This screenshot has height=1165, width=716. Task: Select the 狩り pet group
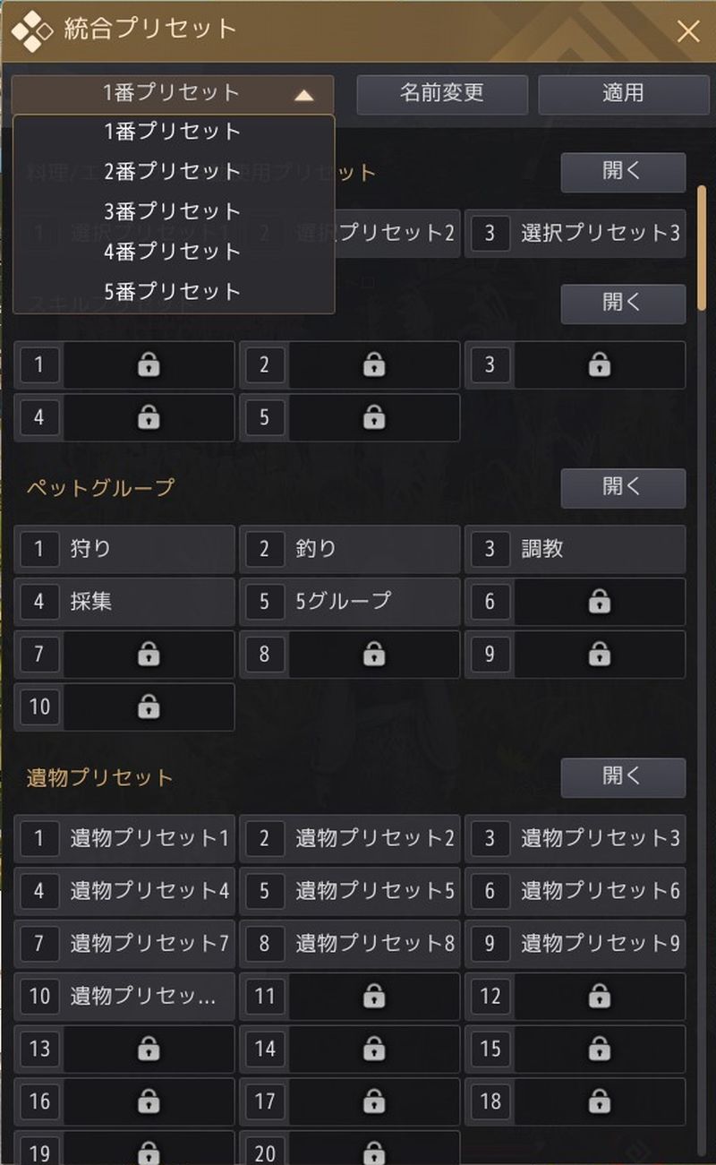pyautogui.click(x=124, y=549)
